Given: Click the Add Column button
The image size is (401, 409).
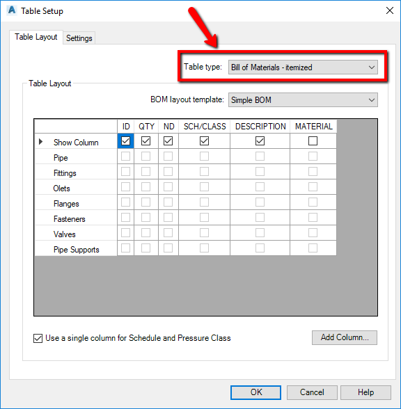Looking at the screenshot, I should pyautogui.click(x=345, y=337).
